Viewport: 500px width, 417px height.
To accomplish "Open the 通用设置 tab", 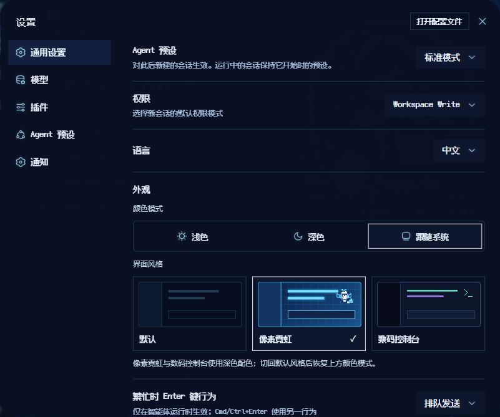I will (x=60, y=52).
